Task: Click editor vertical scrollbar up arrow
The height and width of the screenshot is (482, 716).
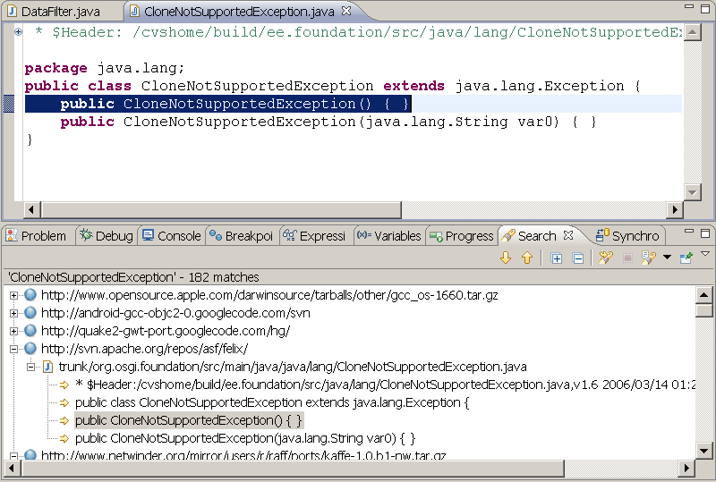Action: tap(693, 32)
